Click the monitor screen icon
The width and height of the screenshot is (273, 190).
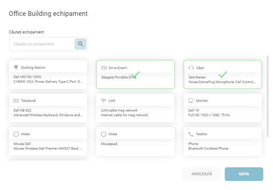click(191, 101)
